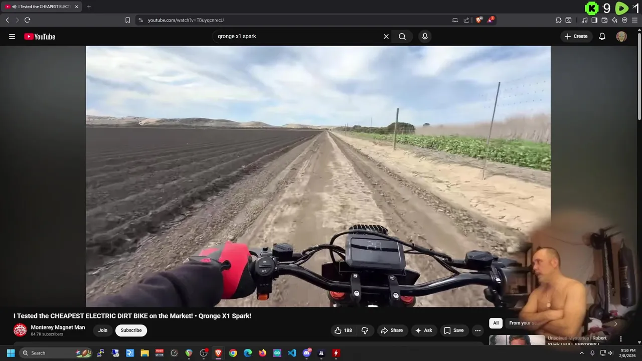Click the page vertical scrollbar
Screen dimensions: 642x361
coord(639,75)
